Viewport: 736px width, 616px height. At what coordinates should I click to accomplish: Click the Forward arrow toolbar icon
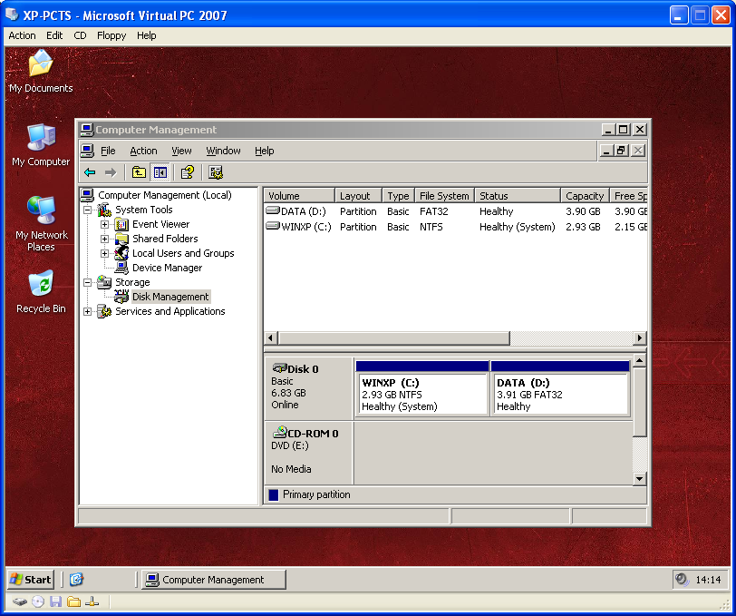pos(111,172)
